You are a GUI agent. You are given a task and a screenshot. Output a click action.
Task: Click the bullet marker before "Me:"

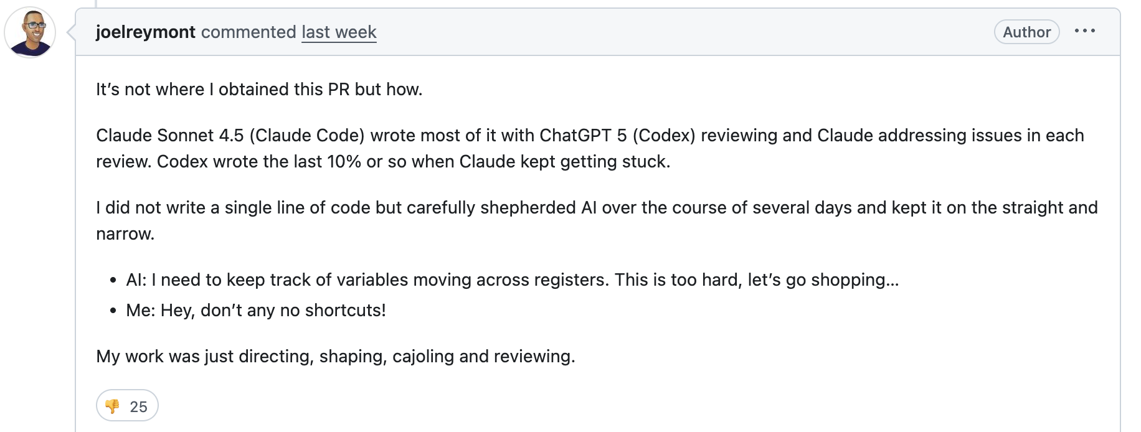coord(113,311)
